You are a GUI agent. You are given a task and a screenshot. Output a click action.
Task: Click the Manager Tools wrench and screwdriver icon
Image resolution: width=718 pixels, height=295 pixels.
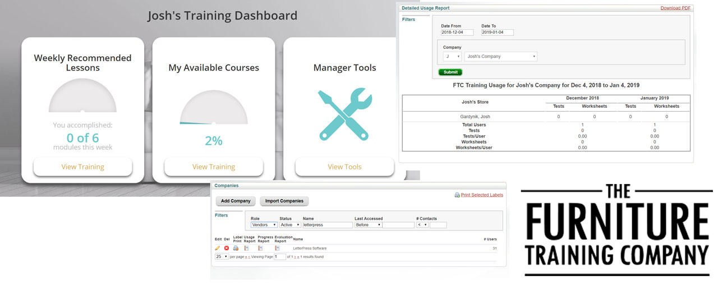point(344,114)
